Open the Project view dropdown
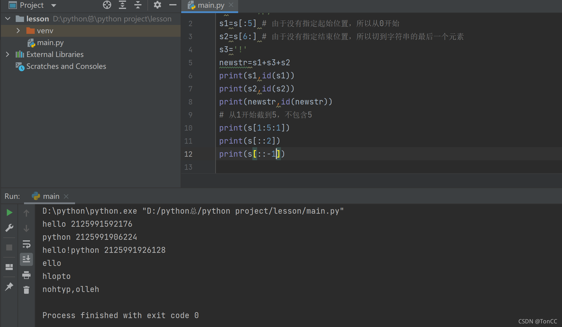Screen dimensions: 562x327 54,5
